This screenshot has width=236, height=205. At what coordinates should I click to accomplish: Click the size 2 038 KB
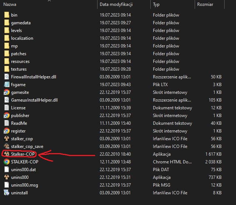pyautogui.click(x=213, y=162)
